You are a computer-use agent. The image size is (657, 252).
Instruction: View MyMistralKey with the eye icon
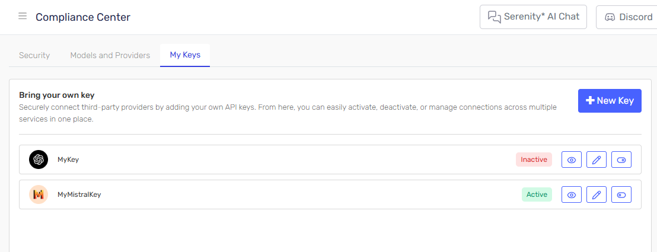tap(572, 194)
